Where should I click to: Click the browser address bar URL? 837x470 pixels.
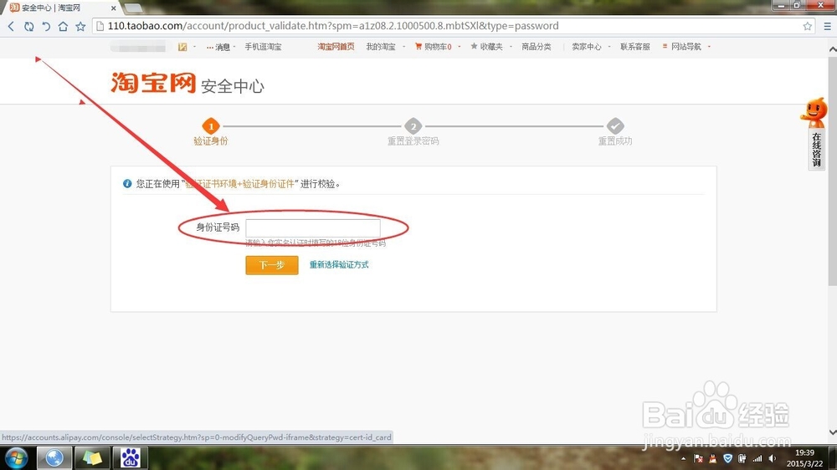tap(333, 26)
